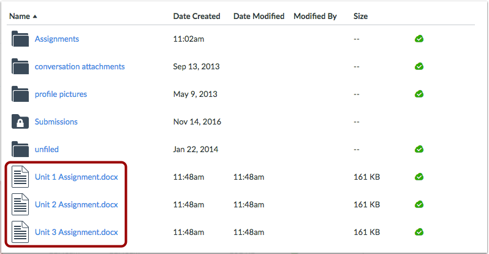This screenshot has width=489, height=254.
Task: Click the May 9, 2013 date
Action: pos(195,94)
